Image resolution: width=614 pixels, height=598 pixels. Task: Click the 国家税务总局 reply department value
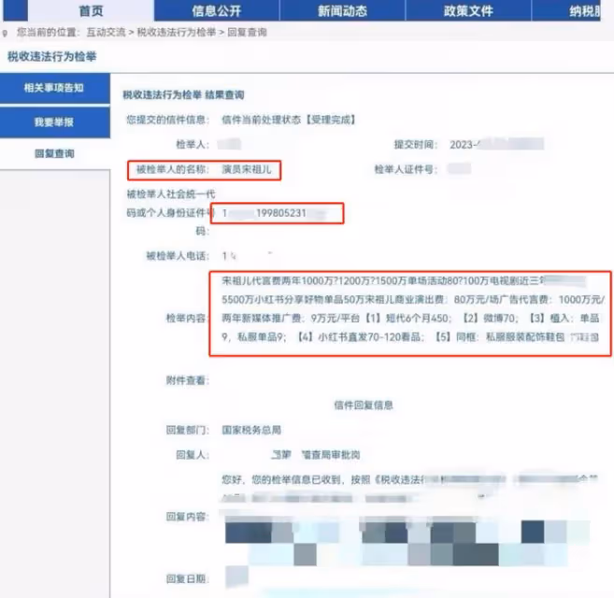pos(251,430)
